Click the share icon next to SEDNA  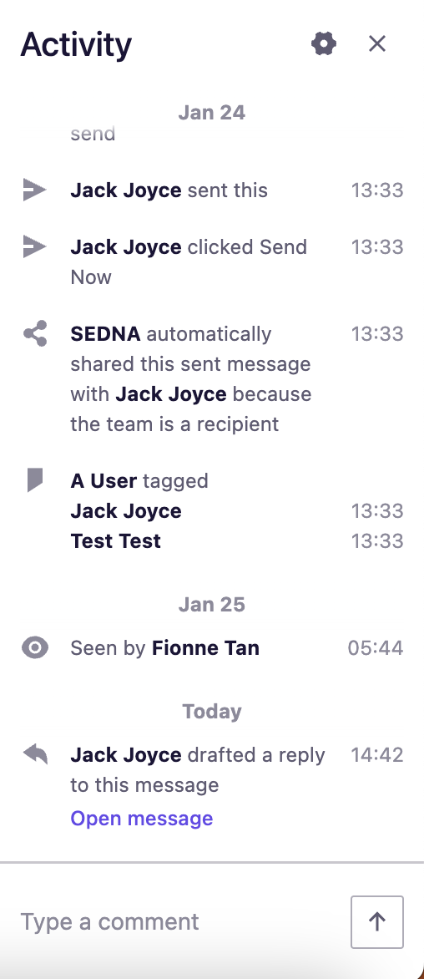click(x=35, y=333)
